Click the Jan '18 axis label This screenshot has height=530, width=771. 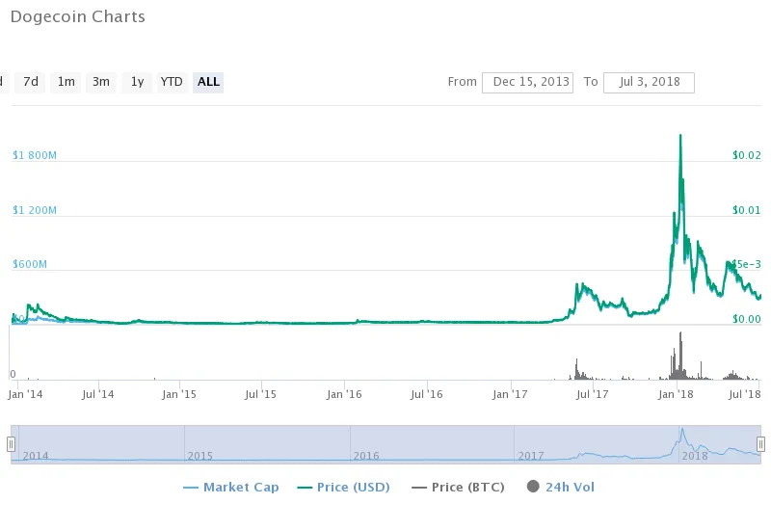pyautogui.click(x=677, y=394)
